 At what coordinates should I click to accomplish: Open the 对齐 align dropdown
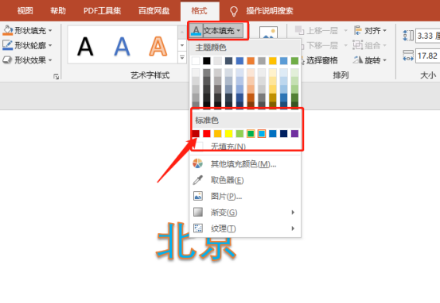coord(371,30)
